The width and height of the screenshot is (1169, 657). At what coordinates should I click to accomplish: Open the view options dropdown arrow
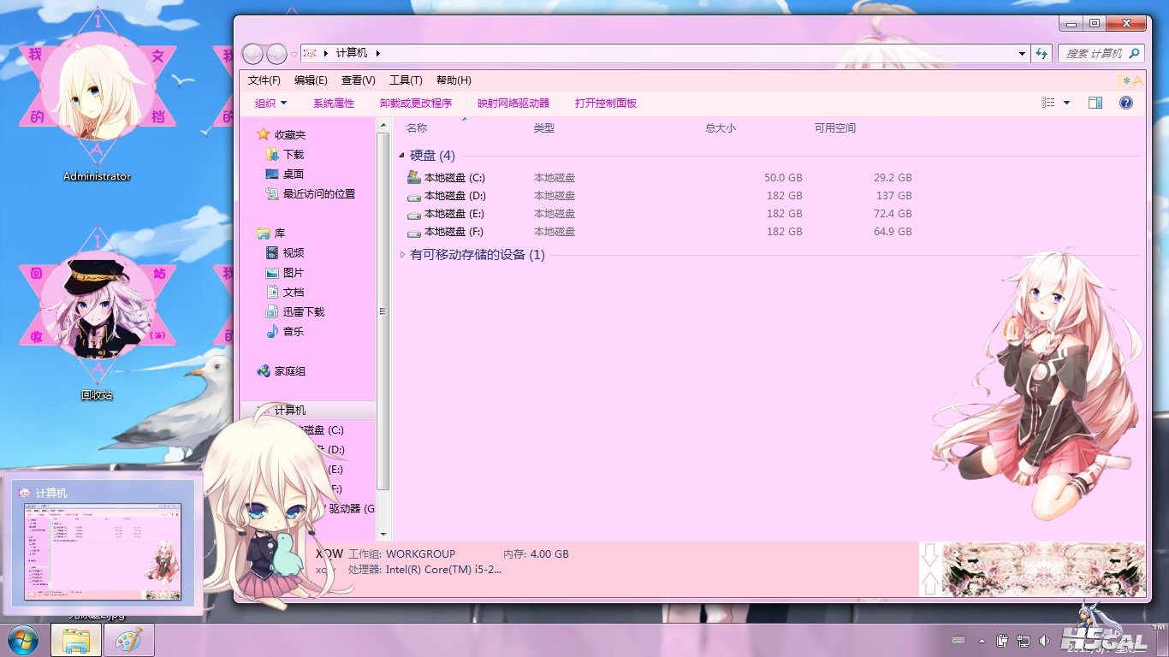(x=1066, y=103)
